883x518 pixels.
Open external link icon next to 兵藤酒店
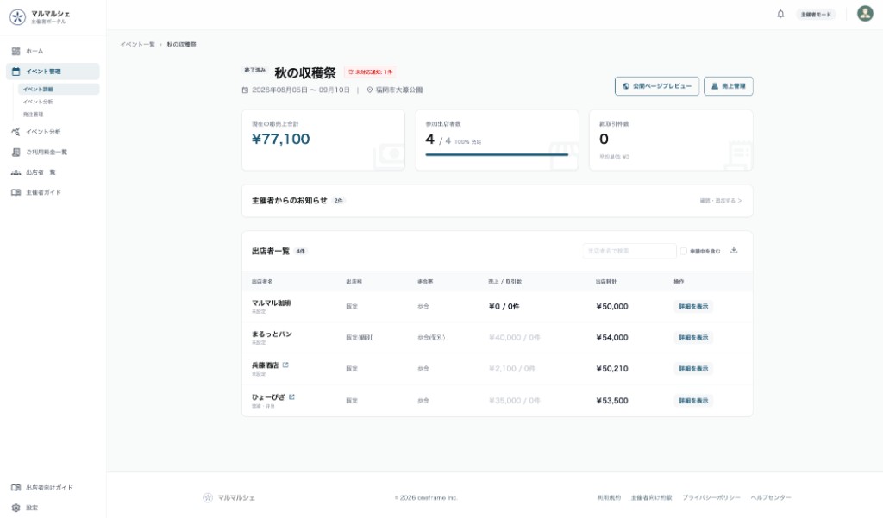pos(285,365)
